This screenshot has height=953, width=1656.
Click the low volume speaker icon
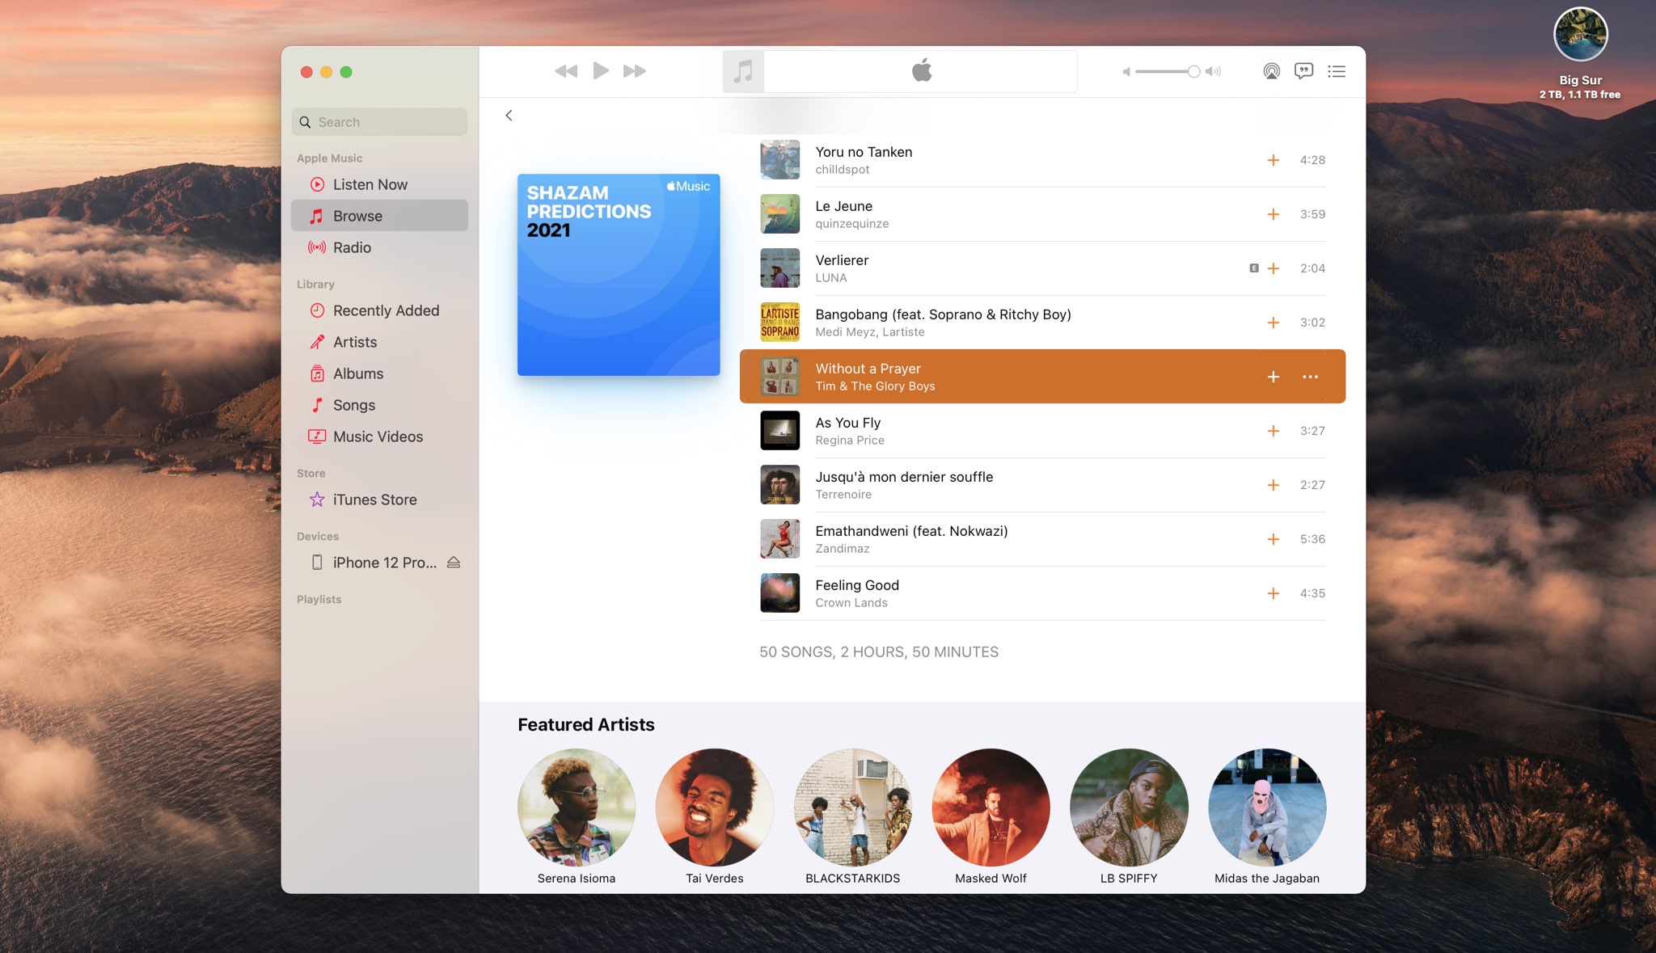1126,71
